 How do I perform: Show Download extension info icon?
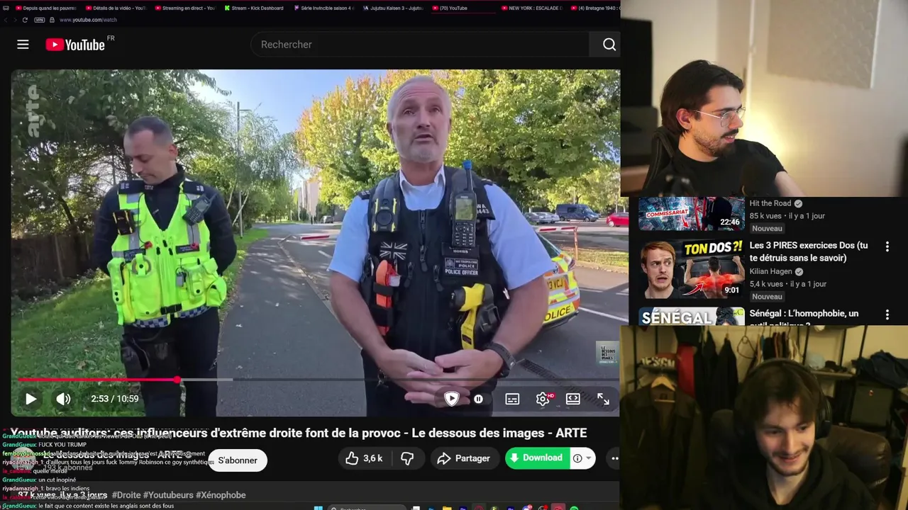point(577,458)
